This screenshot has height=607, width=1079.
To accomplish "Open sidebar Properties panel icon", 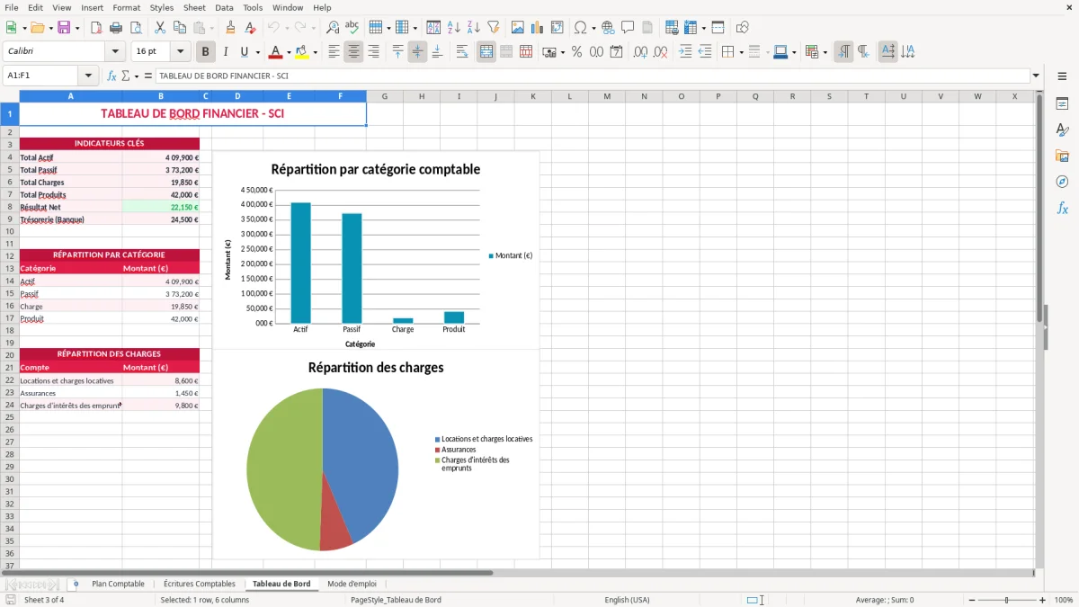I will point(1062,104).
